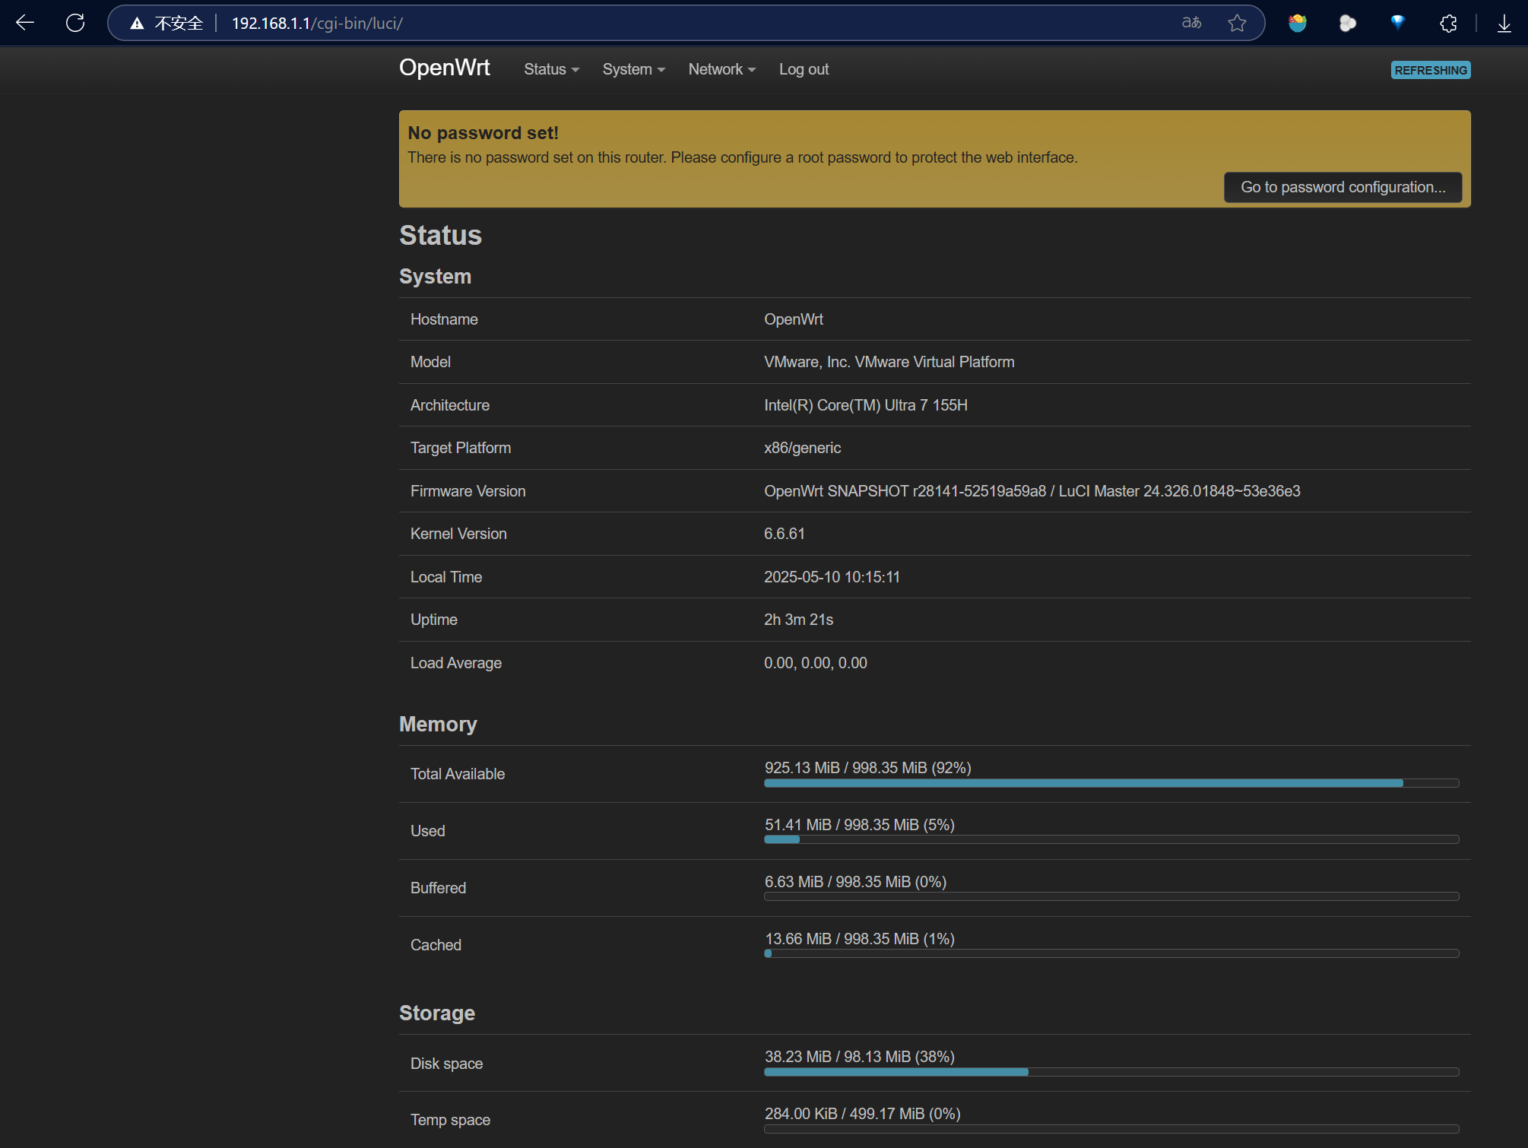This screenshot has width=1528, height=1148.
Task: Click the Buffered memory progress bar
Action: (1111, 896)
